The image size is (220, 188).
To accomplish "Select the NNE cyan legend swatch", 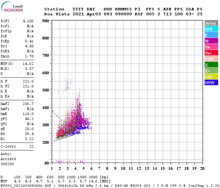I will (211, 29).
